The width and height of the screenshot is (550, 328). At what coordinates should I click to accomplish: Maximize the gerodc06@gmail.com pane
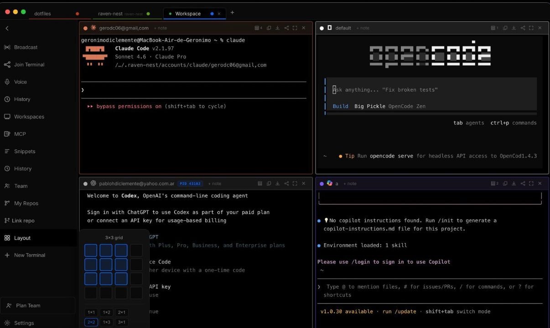pos(295,28)
